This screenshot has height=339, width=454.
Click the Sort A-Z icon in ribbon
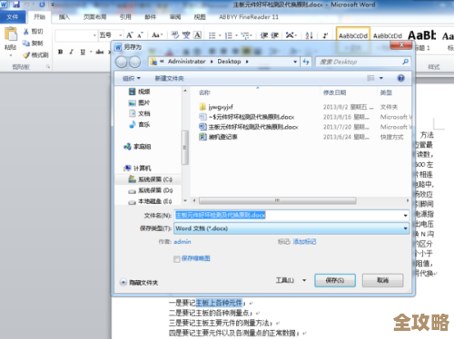pos(309,35)
